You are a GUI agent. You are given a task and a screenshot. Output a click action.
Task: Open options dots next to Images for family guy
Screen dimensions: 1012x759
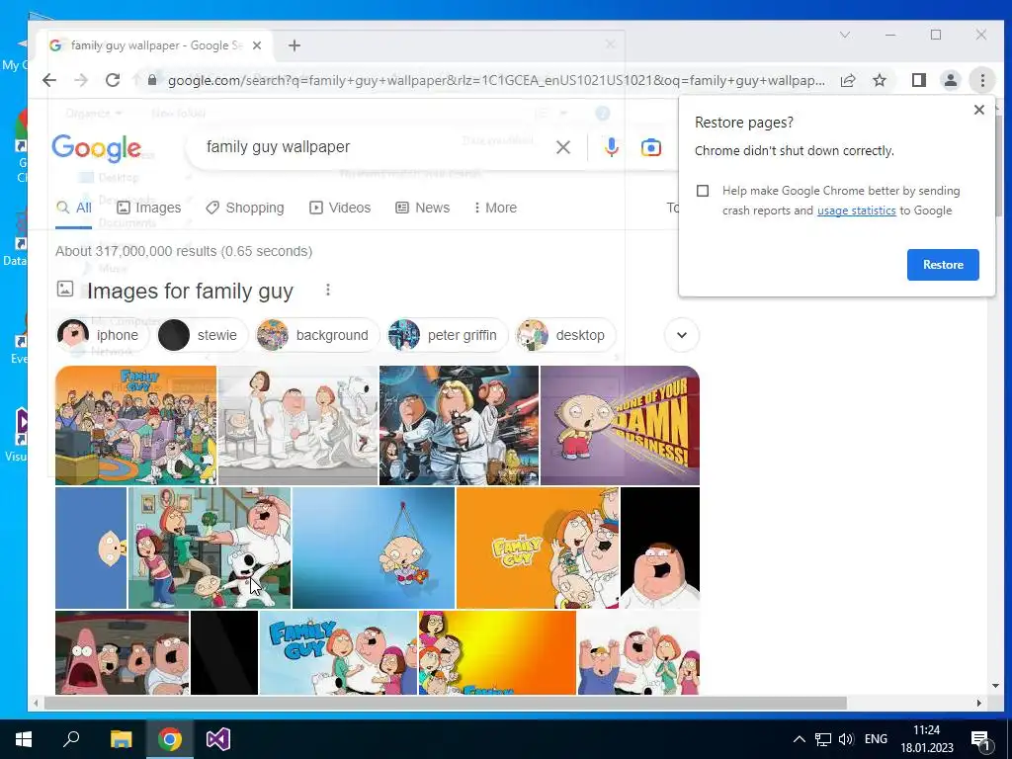[x=328, y=290]
